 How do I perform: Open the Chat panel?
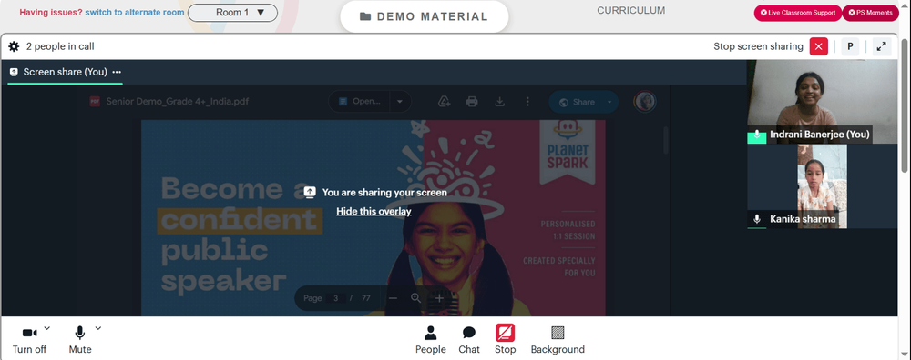[469, 340]
